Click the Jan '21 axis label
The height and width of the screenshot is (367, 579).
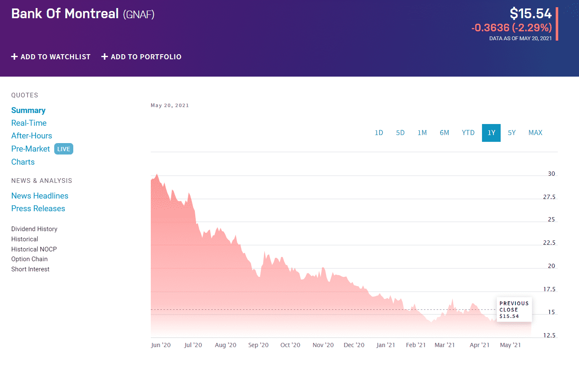[386, 345]
